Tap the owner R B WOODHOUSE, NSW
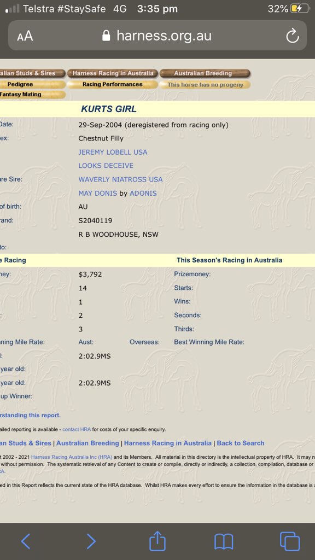This screenshot has width=315, height=560. [118, 235]
